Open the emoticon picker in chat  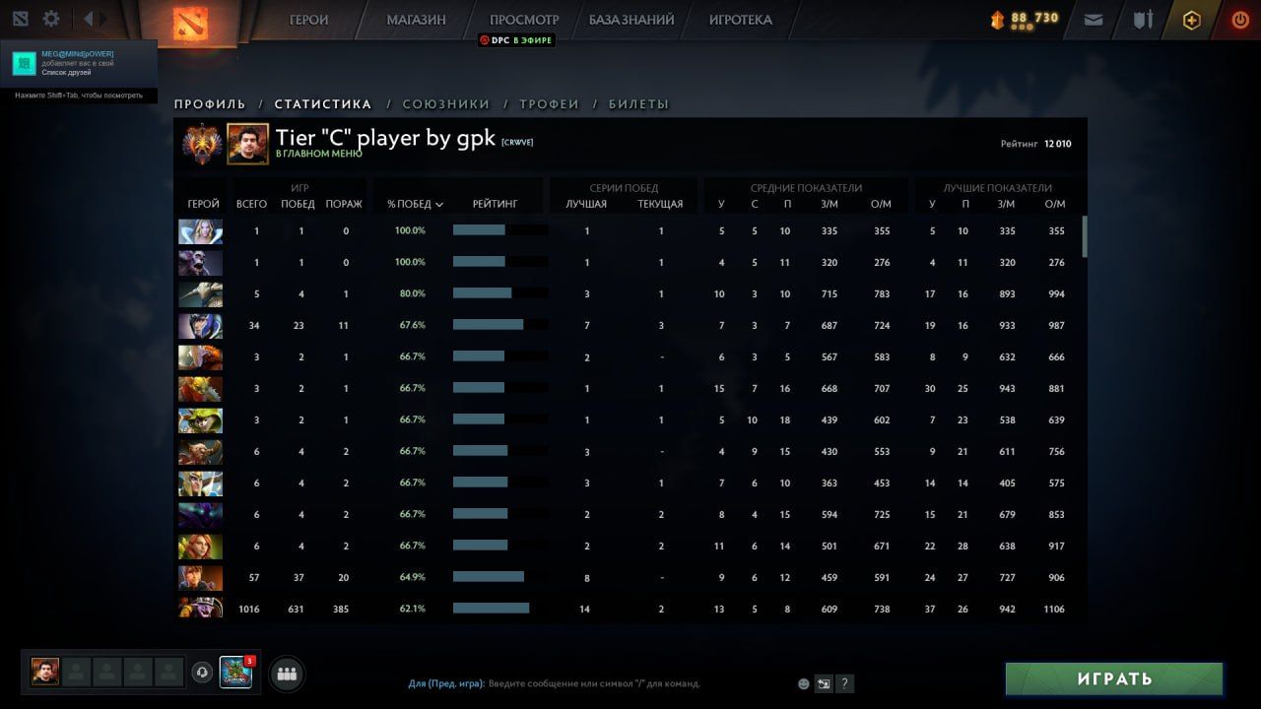click(x=804, y=683)
